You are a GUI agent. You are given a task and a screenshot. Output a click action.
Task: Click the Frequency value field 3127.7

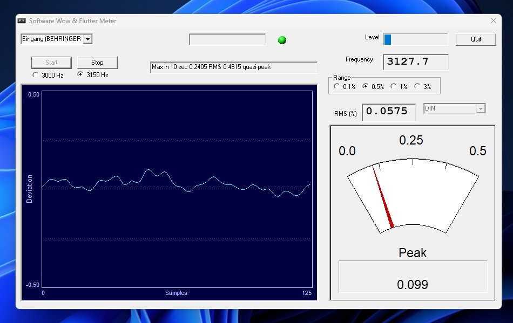tap(415, 61)
